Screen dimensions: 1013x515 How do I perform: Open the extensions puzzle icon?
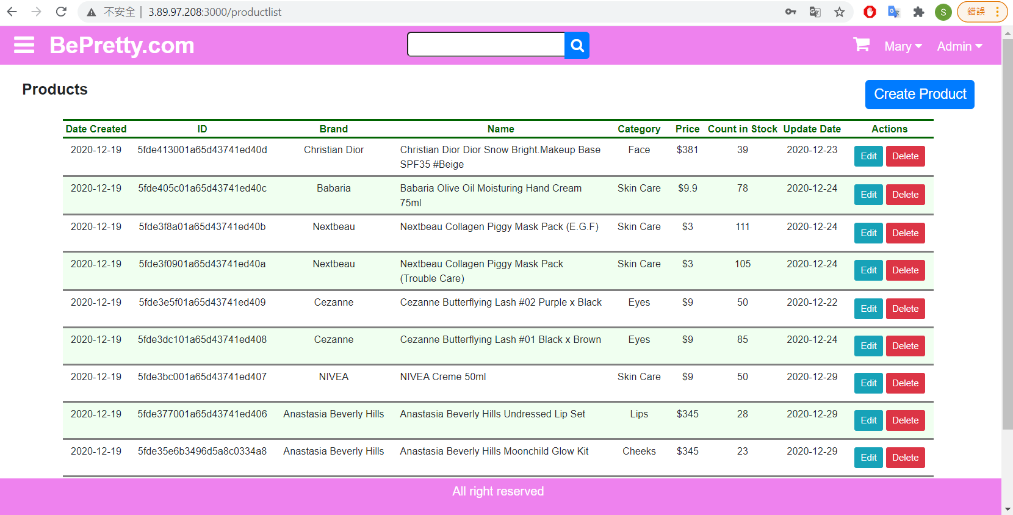[x=918, y=12]
